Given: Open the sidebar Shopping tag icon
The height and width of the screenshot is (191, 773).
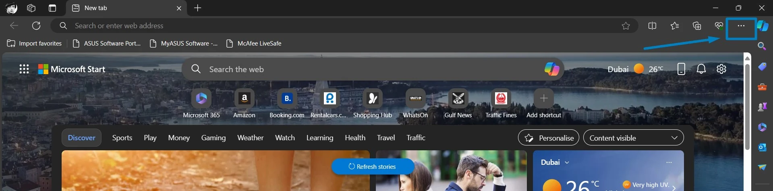Looking at the screenshot, I should (x=762, y=66).
